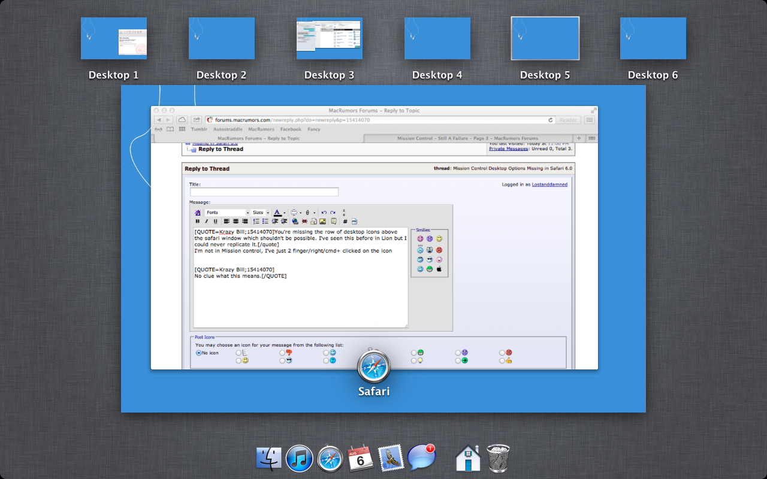Show Top Sites grid icon
The image size is (767, 479).
click(182, 129)
